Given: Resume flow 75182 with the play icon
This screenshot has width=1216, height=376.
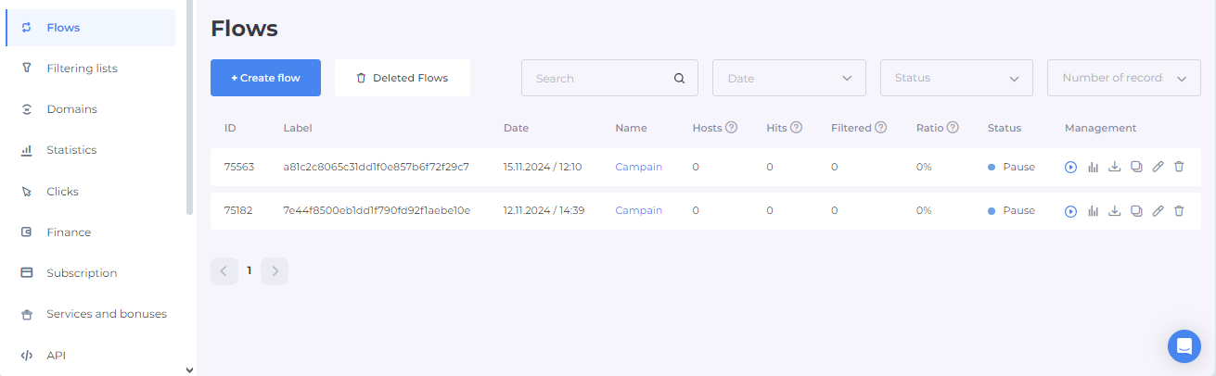Looking at the screenshot, I should click(1070, 211).
